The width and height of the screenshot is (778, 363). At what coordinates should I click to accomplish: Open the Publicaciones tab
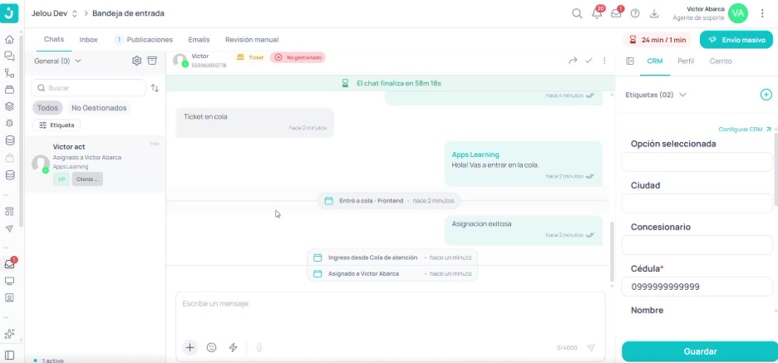(x=144, y=40)
